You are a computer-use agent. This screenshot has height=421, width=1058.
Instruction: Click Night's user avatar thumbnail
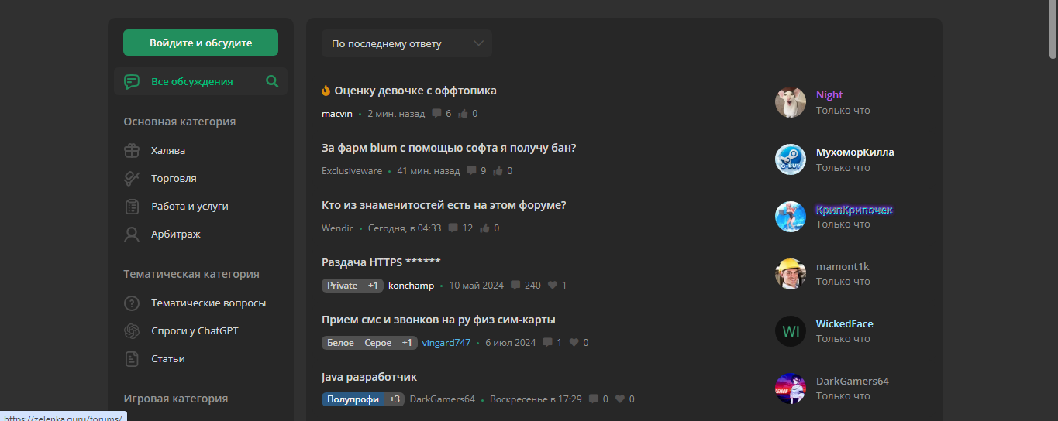coord(791,102)
